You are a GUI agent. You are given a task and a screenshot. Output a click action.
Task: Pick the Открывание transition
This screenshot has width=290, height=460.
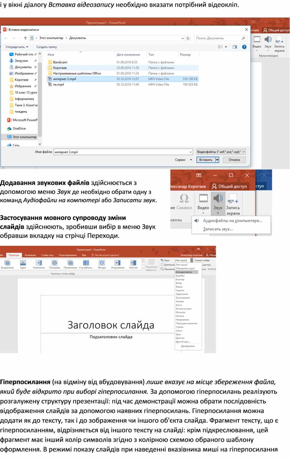pyautogui.click(x=117, y=264)
